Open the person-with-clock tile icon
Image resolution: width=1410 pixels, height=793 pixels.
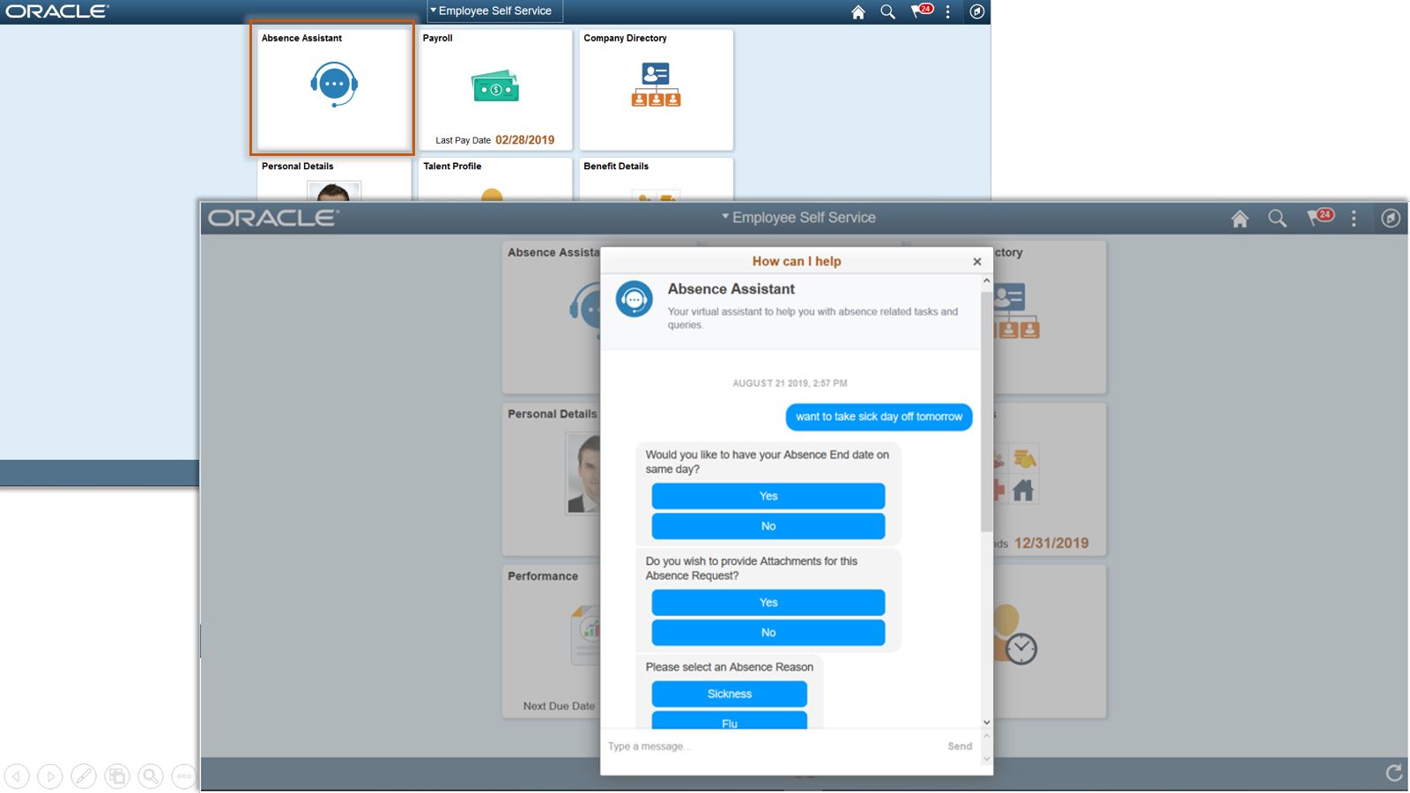pos(1015,634)
